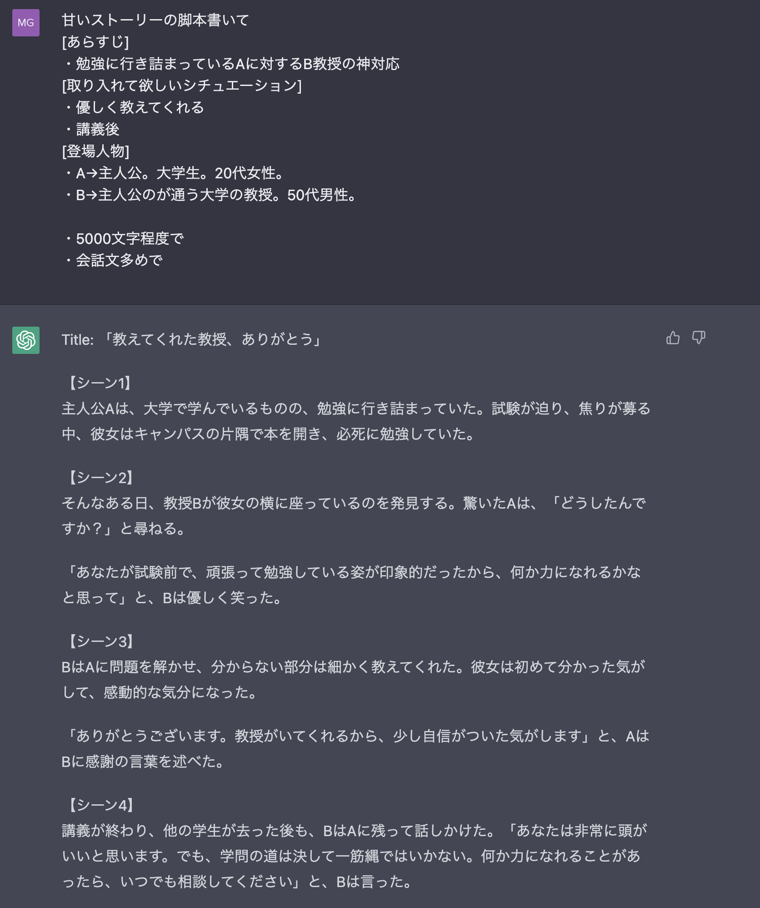The width and height of the screenshot is (760, 908).
Task: Click the ・会話文多めで line
Action: point(113,260)
